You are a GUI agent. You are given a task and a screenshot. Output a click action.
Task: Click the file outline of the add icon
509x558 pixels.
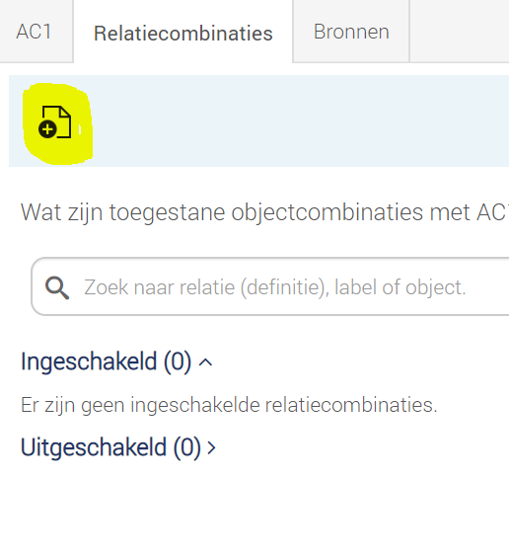57,121
